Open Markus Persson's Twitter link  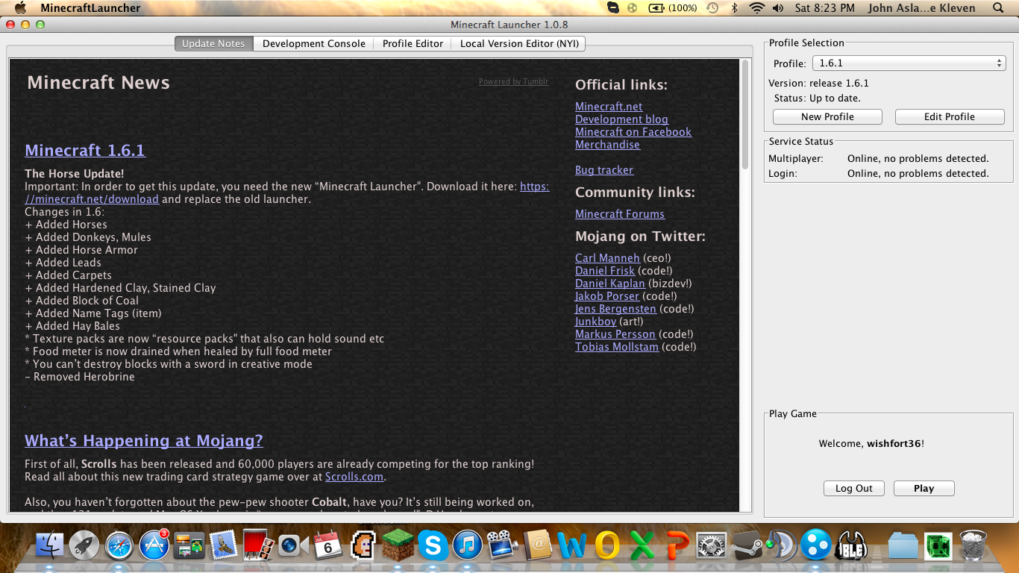(x=615, y=334)
